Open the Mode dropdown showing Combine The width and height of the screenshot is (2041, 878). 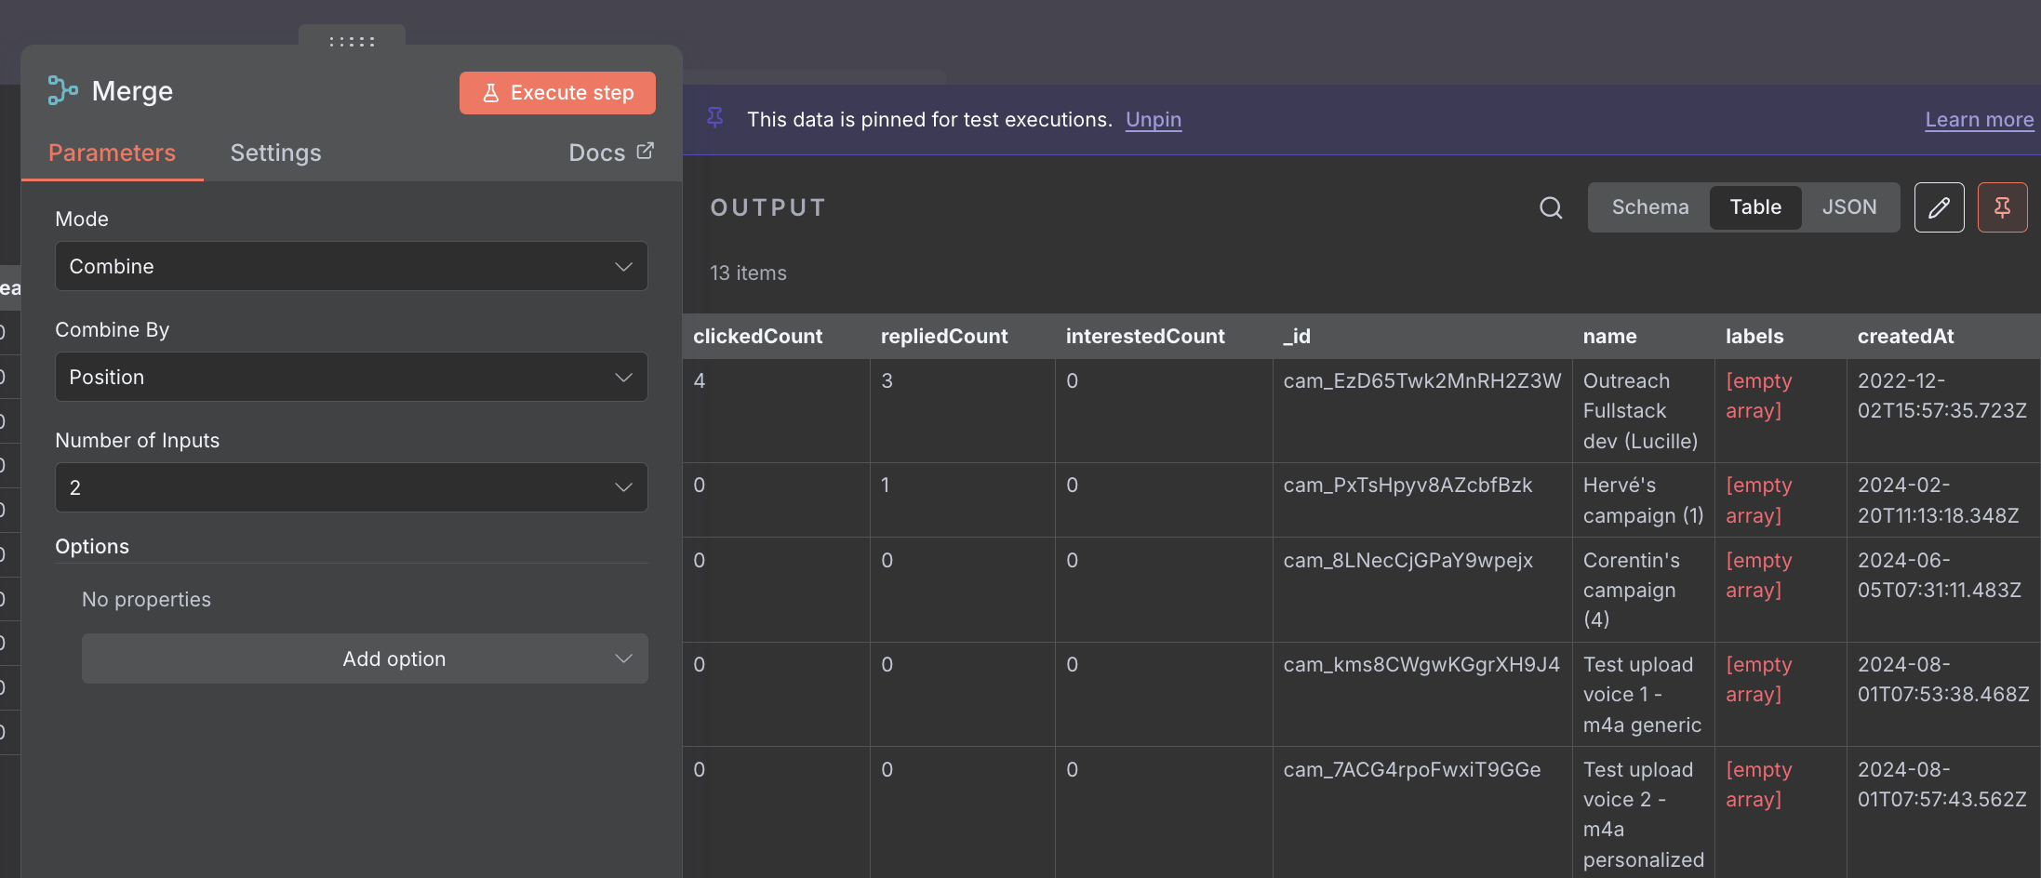pyautogui.click(x=351, y=266)
